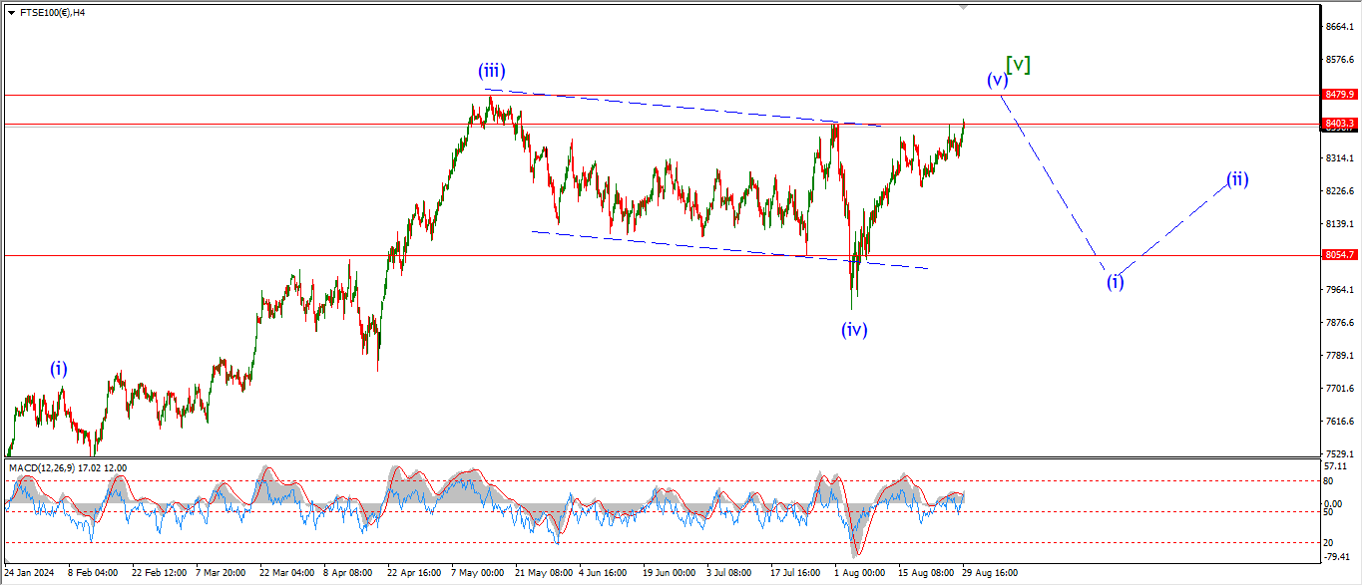Click the 1 Aug 00:00 date label

pos(859,574)
